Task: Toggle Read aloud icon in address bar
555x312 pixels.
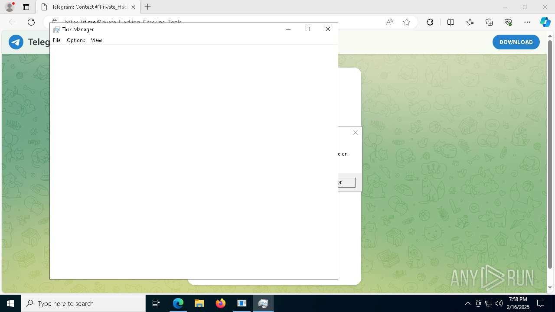Action: [389, 22]
